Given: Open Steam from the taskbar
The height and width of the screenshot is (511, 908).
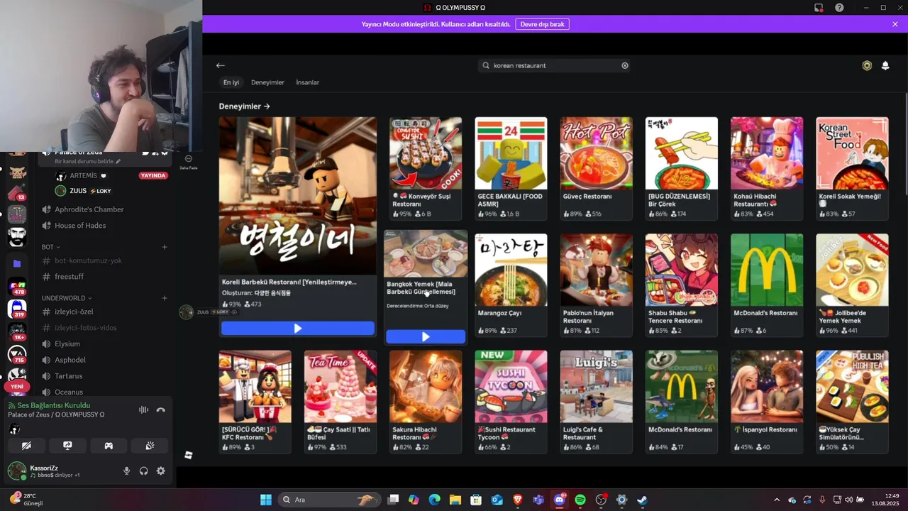Looking at the screenshot, I should tap(642, 500).
